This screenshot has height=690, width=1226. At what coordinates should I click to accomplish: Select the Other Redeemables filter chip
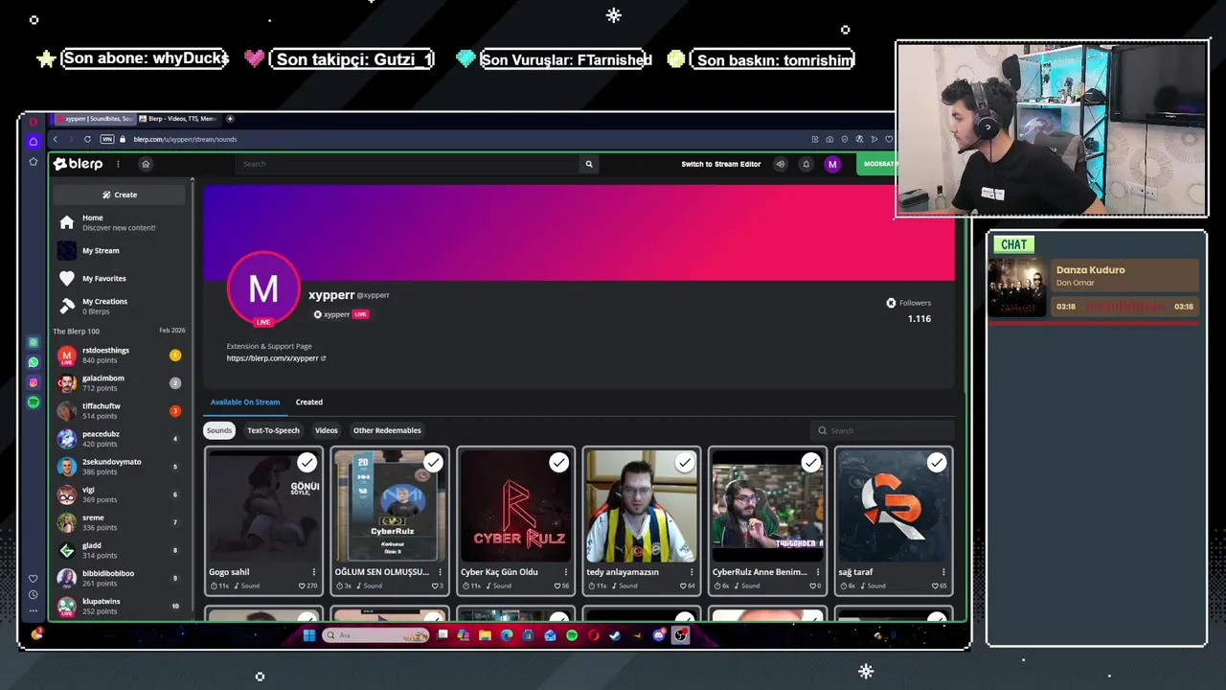click(x=387, y=430)
